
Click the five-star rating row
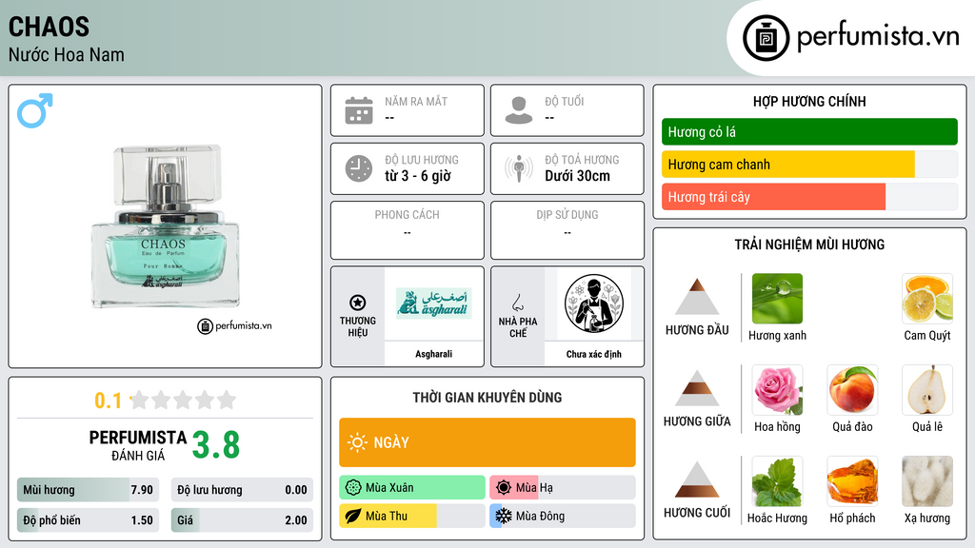(183, 400)
